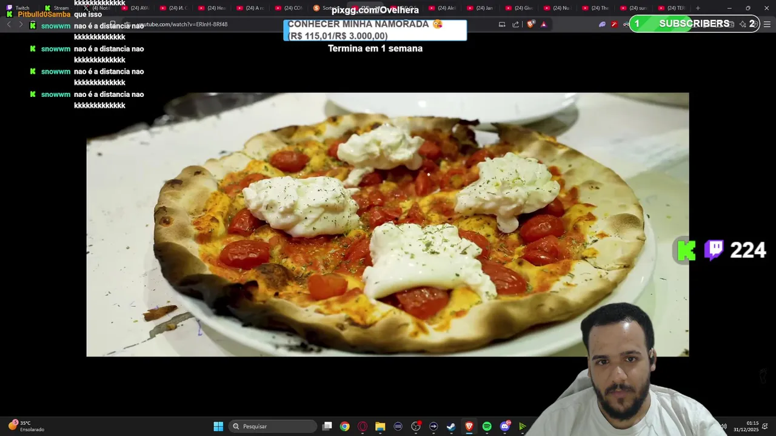Viewport: 776px width, 436px height.
Task: Click the Brave Rewards triangle icon
Action: pos(544,24)
